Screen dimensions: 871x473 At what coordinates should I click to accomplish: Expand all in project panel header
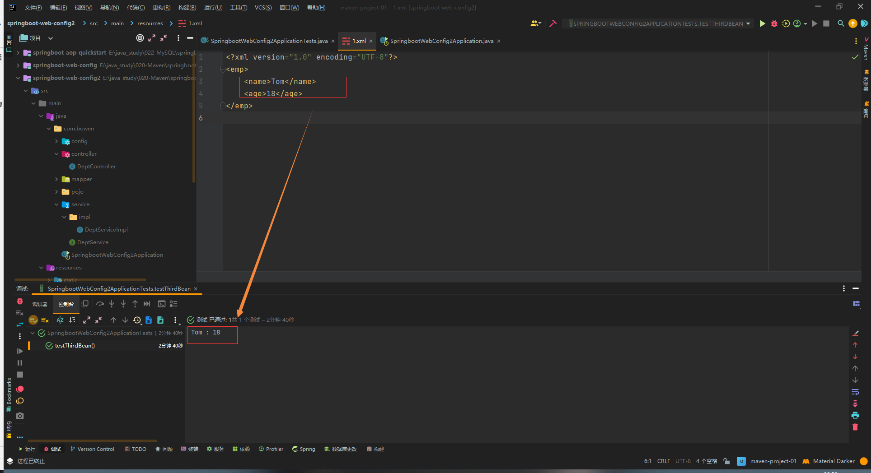[x=152, y=38]
